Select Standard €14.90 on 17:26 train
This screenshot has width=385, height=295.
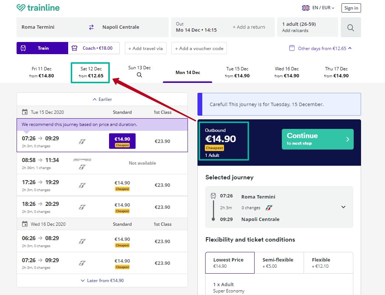122,185
